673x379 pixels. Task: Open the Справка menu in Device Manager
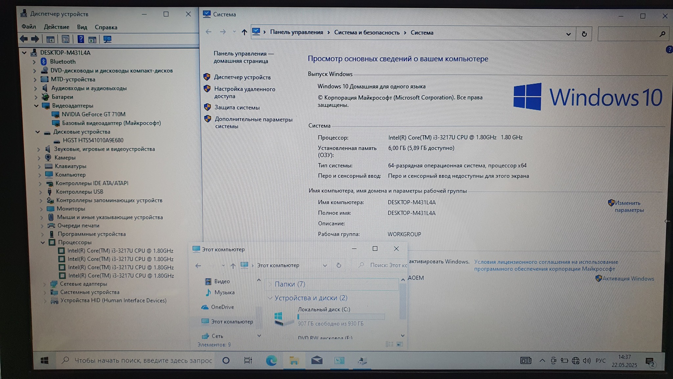pyautogui.click(x=106, y=27)
